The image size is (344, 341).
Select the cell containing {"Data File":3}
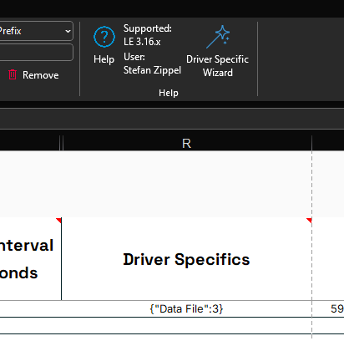[x=186, y=308]
